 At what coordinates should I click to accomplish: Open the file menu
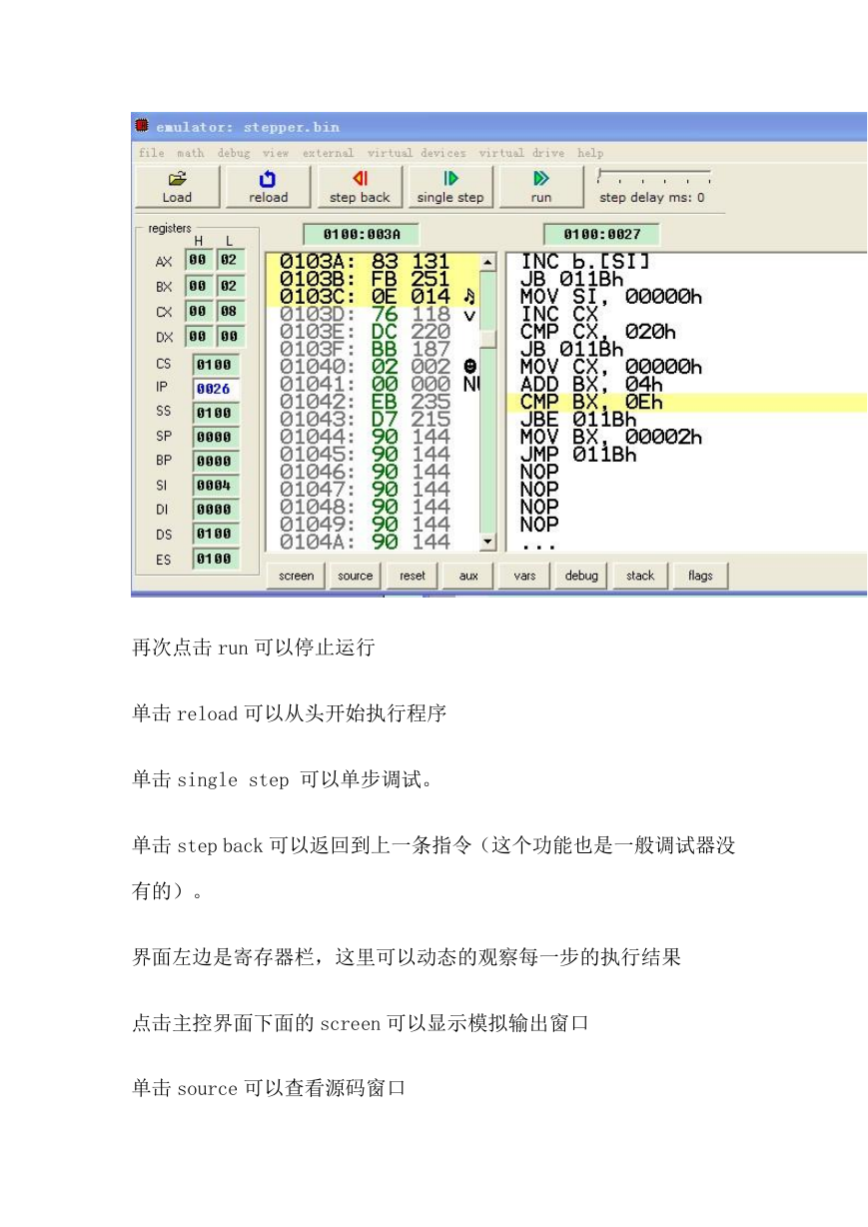point(152,153)
